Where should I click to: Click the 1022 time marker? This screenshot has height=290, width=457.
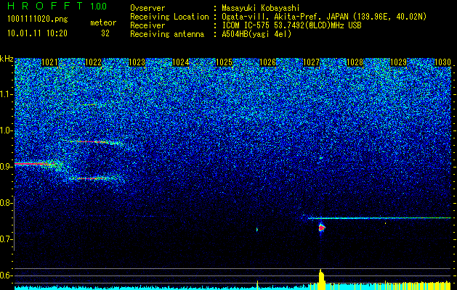coord(93,62)
